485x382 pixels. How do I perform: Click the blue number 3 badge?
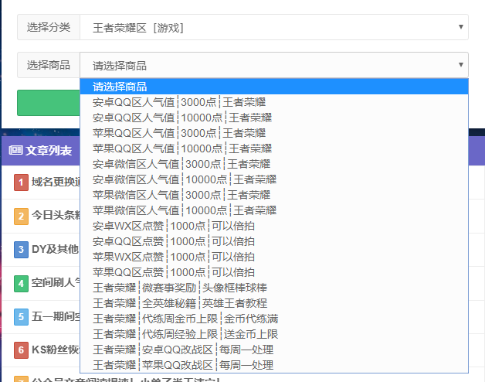pyautogui.click(x=21, y=249)
